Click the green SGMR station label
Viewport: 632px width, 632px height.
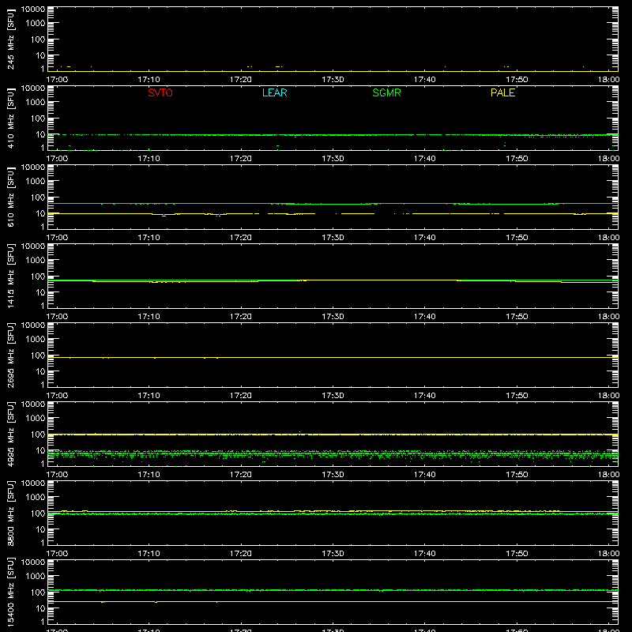(386, 92)
